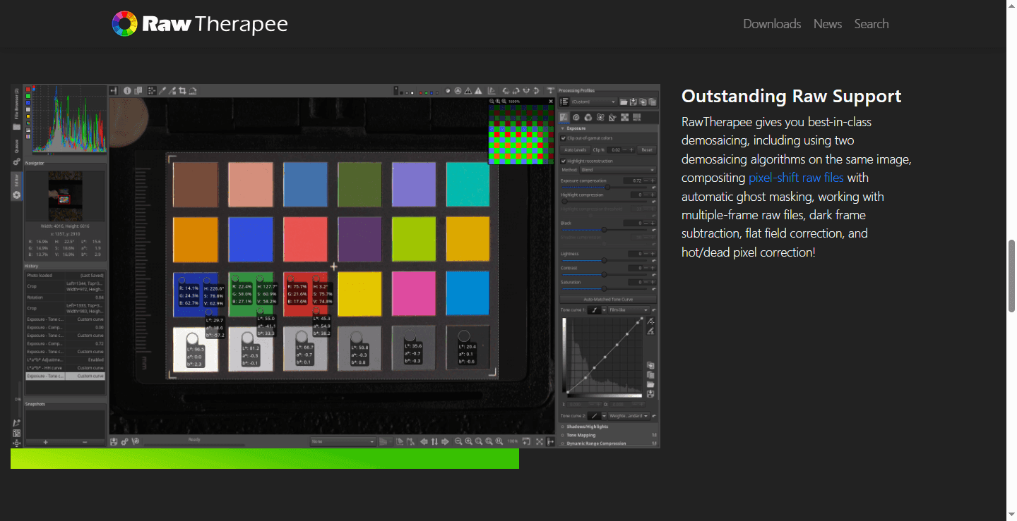Open the Tone curve 2 mode dropdown
This screenshot has height=521, width=1017.
coord(628,416)
